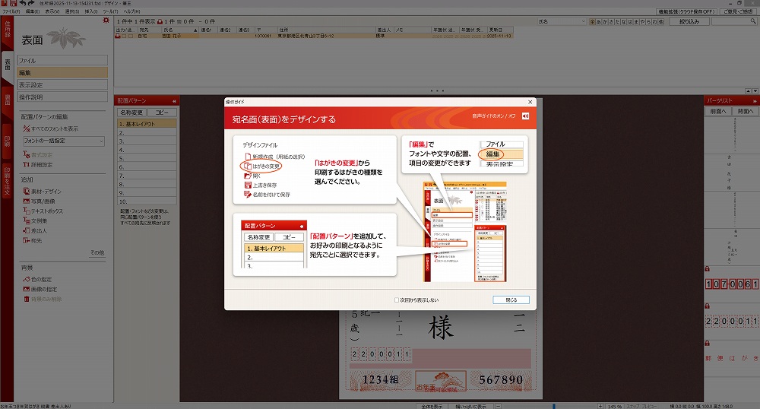Click the 閉じる button in guide dialog

[510, 300]
